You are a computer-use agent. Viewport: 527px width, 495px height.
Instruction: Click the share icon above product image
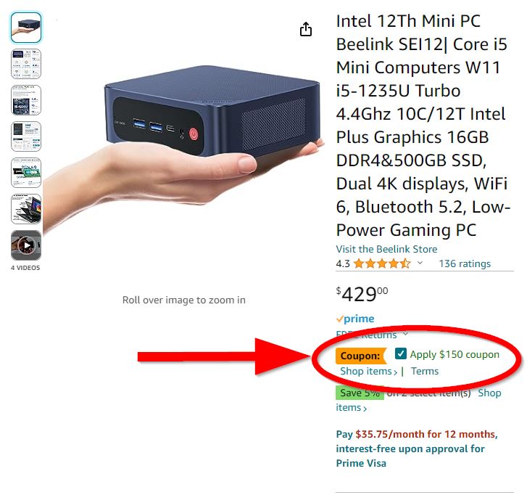(x=305, y=29)
